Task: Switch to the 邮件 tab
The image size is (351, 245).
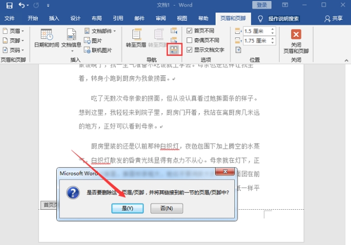Action: click(139, 18)
